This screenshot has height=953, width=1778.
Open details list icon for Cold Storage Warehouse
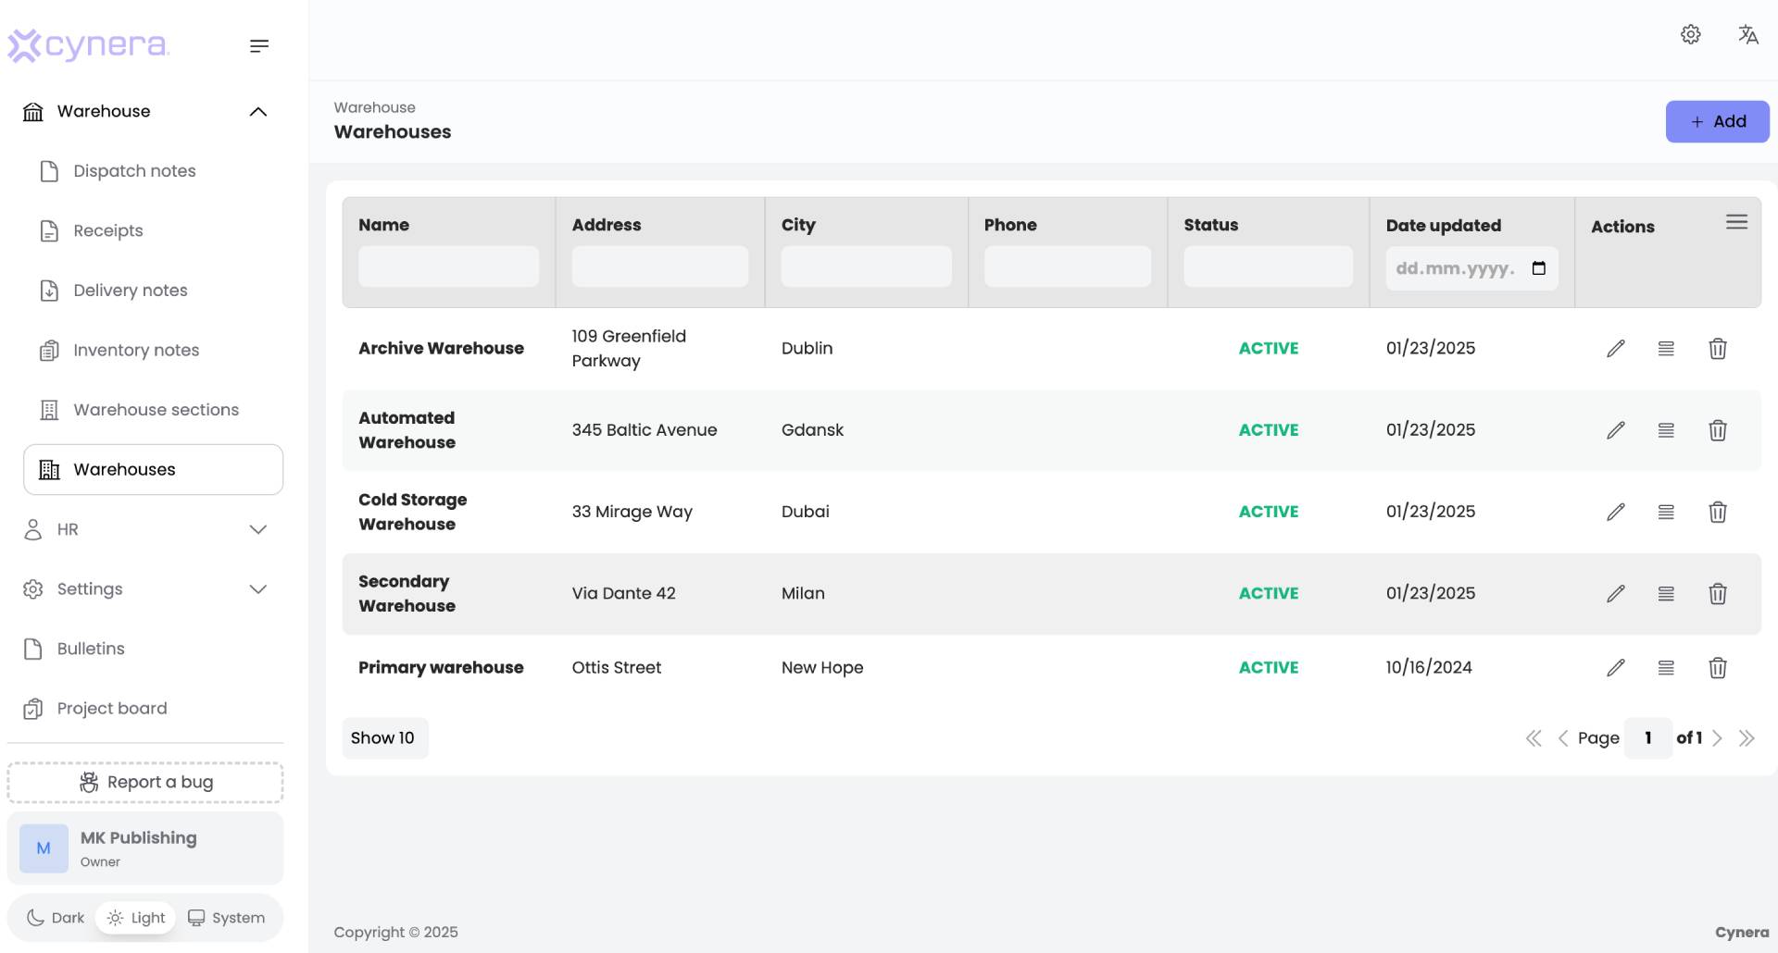(1666, 512)
